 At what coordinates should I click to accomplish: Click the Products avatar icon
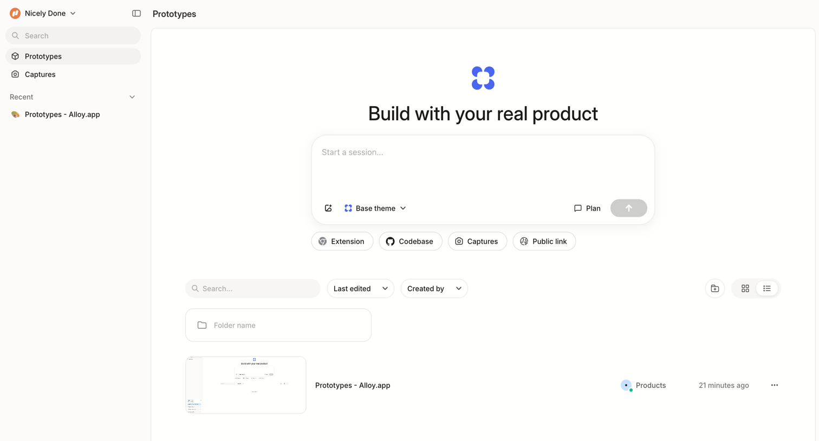626,385
